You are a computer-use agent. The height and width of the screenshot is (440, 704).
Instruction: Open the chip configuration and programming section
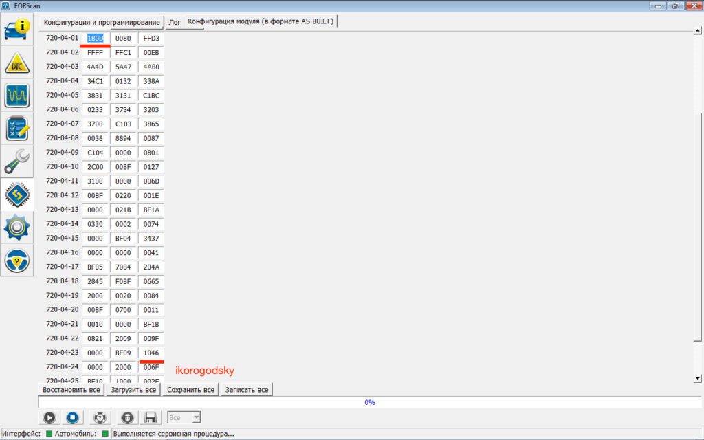click(x=17, y=195)
